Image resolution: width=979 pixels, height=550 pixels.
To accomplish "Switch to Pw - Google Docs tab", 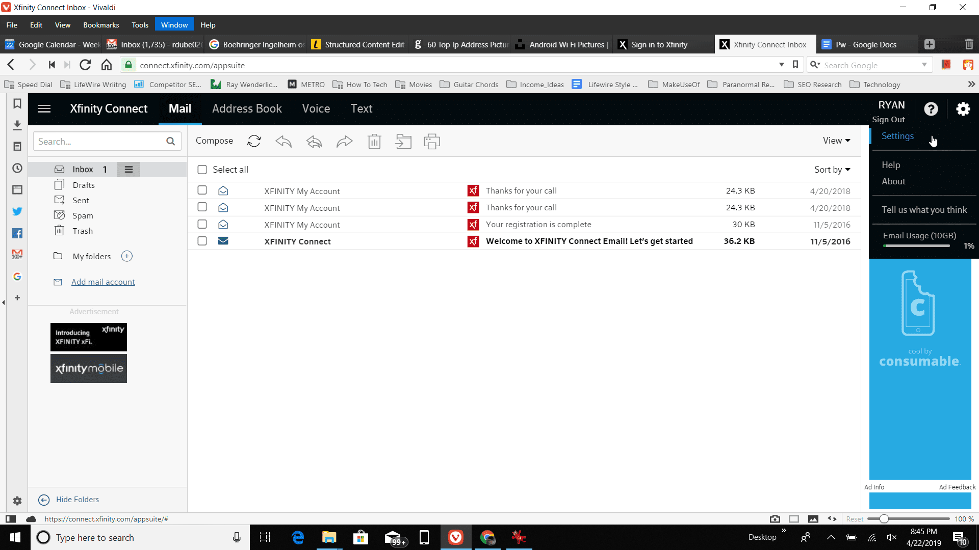I will tap(867, 44).
